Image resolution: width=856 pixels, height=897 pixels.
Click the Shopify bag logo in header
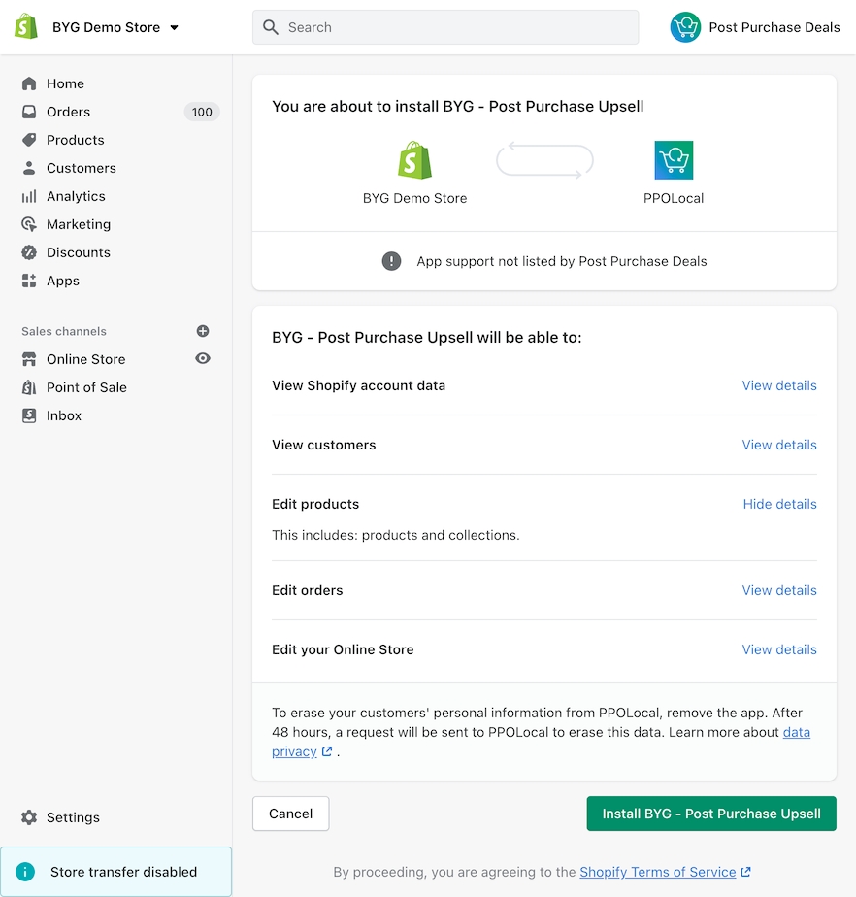(x=26, y=27)
